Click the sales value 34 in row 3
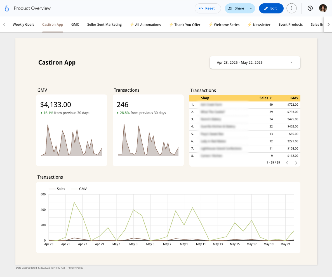The width and height of the screenshot is (332, 277). pos(271,119)
